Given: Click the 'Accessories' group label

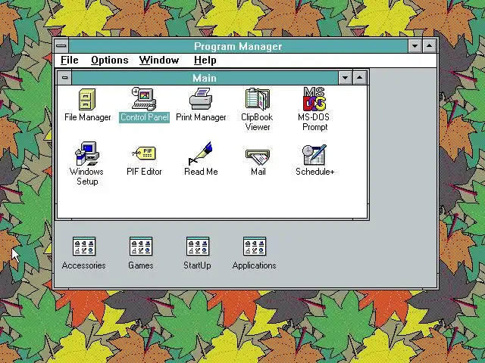Looking at the screenshot, I should click(84, 265).
